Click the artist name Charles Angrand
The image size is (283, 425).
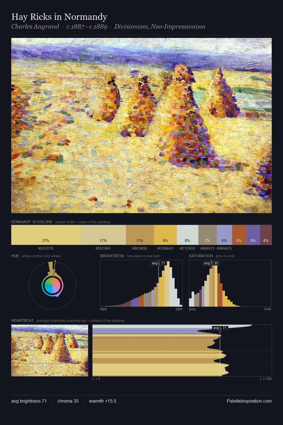pyautogui.click(x=35, y=27)
